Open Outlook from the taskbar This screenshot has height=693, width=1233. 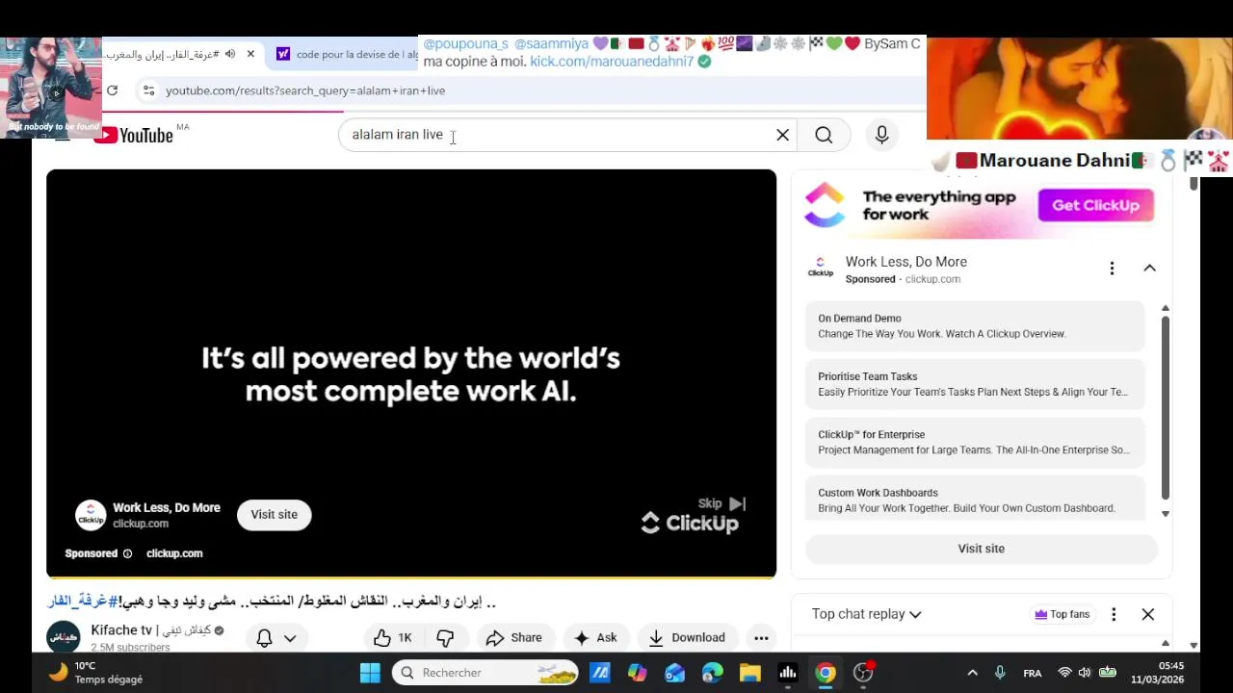tap(674, 673)
